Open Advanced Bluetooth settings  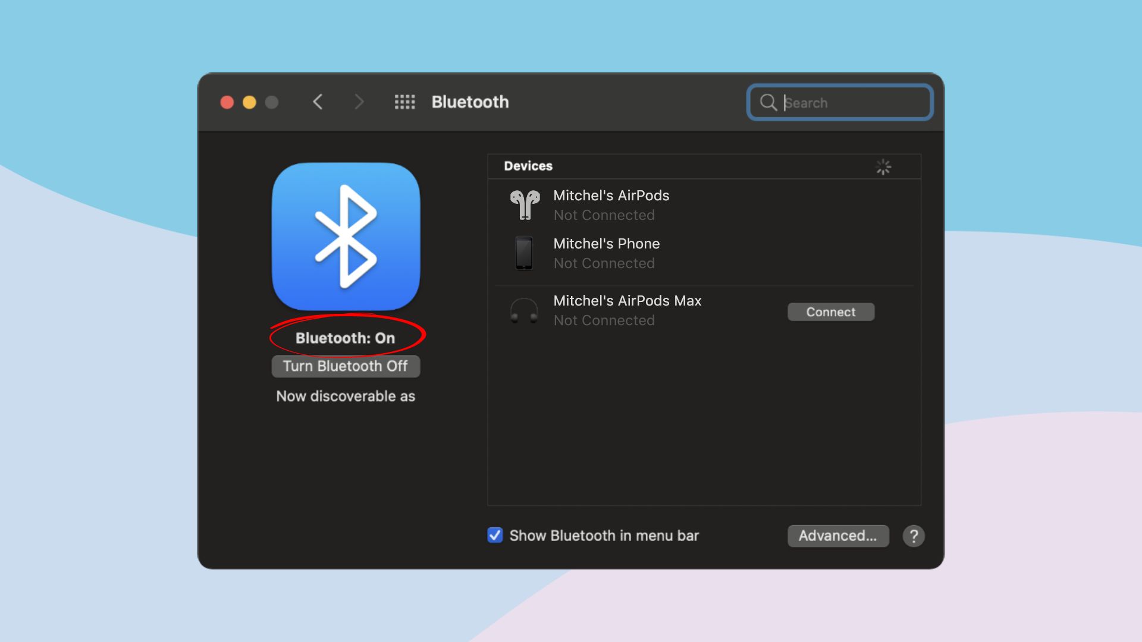(x=837, y=536)
